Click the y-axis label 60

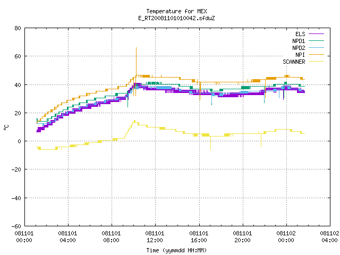18,56
